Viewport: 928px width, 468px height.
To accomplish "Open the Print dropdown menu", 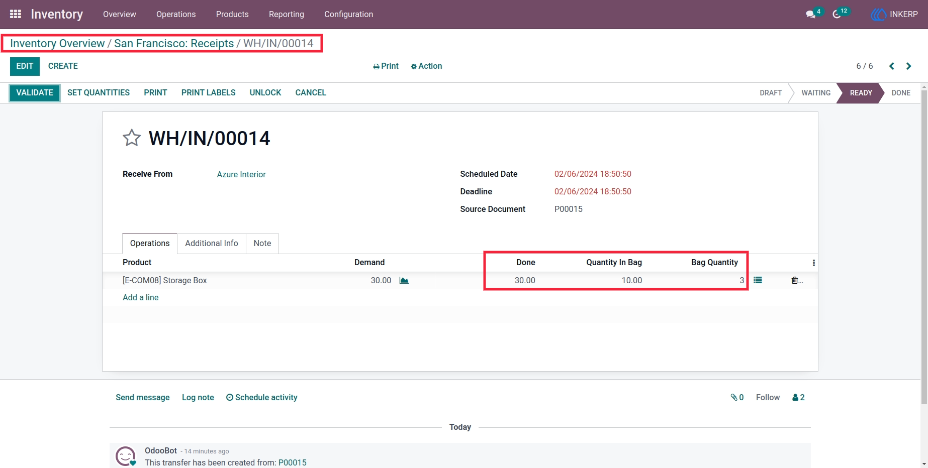I will (386, 66).
